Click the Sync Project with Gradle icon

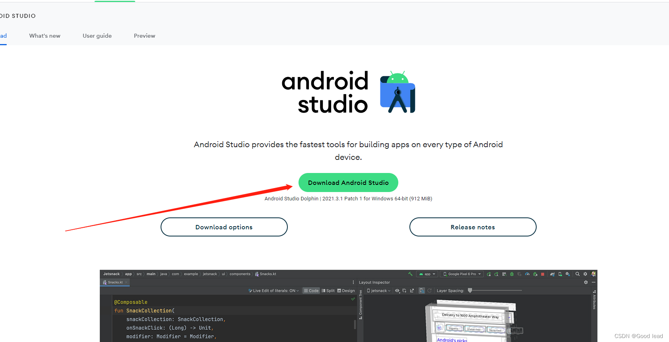(552, 274)
